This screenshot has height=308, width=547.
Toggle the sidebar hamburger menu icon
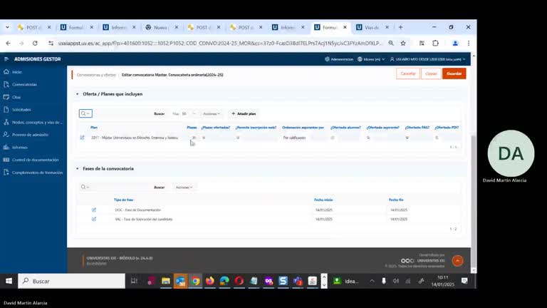(6, 59)
